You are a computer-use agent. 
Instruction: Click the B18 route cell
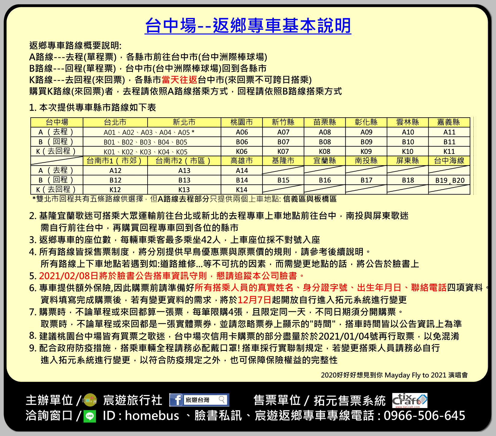click(x=408, y=180)
